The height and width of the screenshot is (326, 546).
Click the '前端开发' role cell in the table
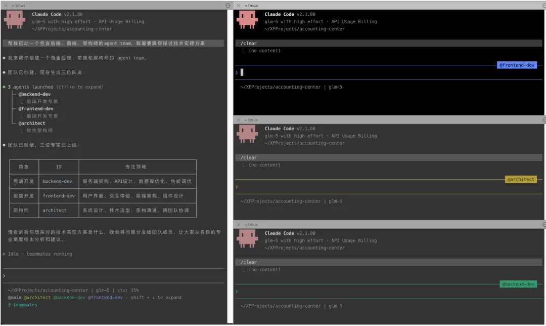(24, 196)
